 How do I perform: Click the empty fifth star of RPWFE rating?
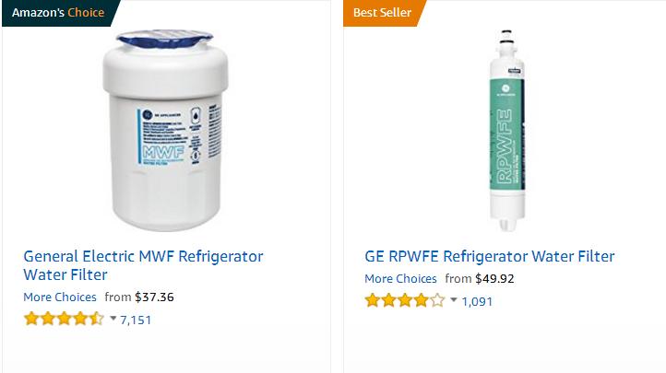(437, 300)
